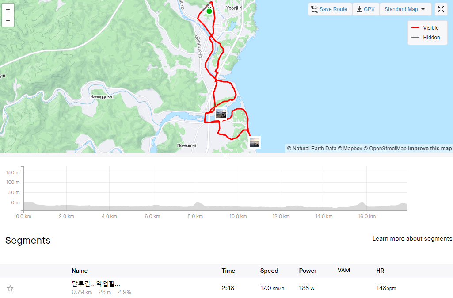The width and height of the screenshot is (453, 298).
Task: Open the coastal photo thumbnail at route end
Action: pyautogui.click(x=255, y=142)
